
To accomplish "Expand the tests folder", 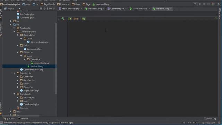I will point(11,111).
